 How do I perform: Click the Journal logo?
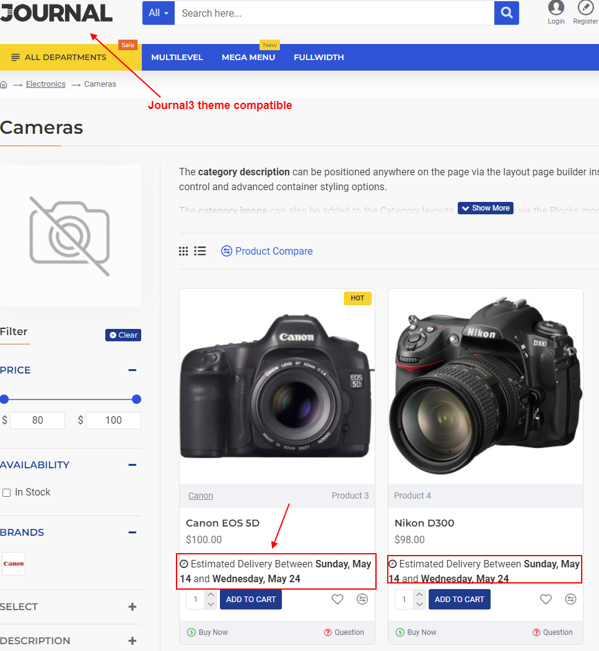pyautogui.click(x=56, y=12)
